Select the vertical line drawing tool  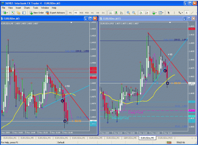click(174, 13)
